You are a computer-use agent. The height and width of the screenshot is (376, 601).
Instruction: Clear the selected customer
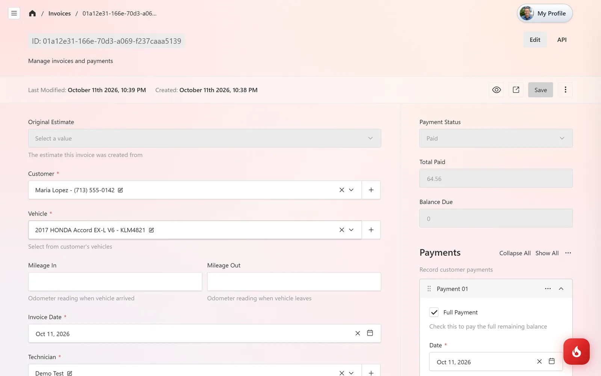point(342,190)
